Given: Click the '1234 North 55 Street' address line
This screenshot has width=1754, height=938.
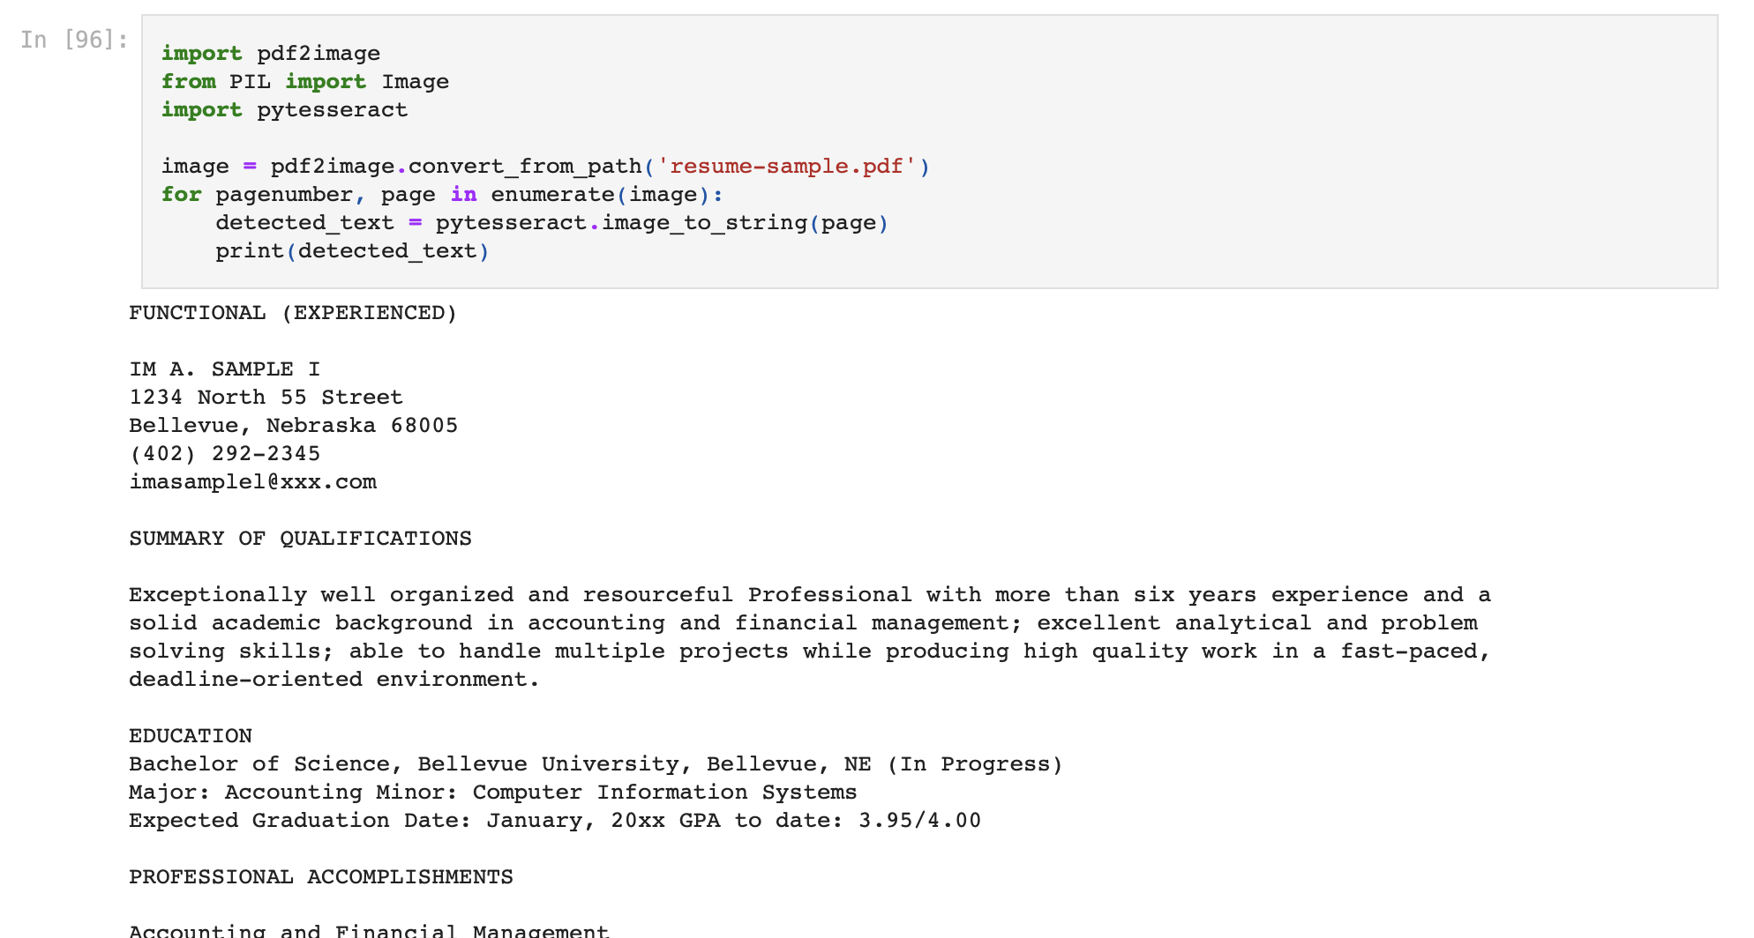Looking at the screenshot, I should 266,398.
